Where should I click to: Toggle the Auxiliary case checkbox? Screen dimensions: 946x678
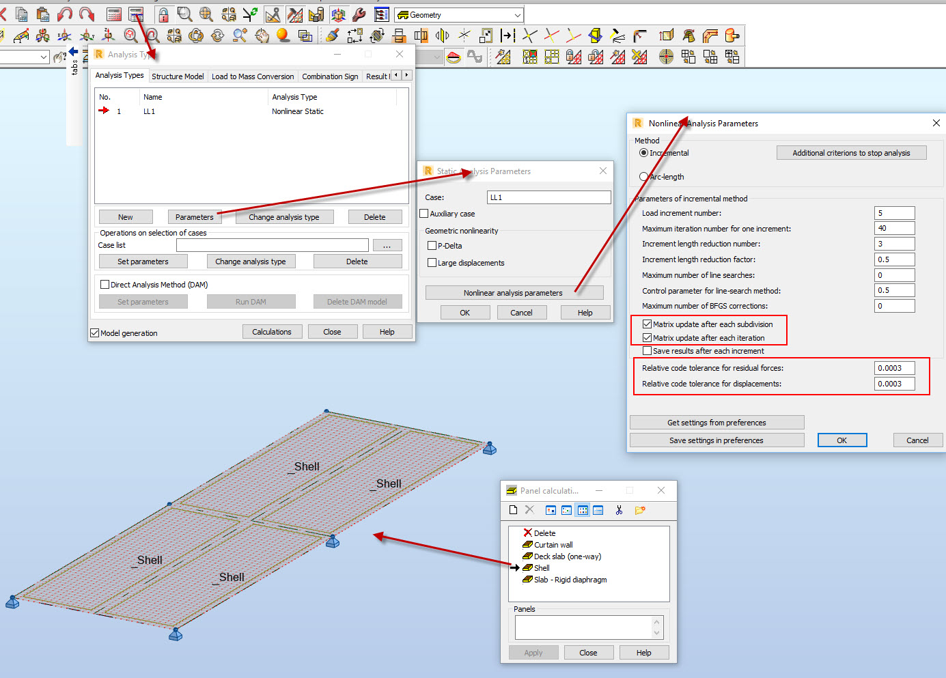pos(424,214)
